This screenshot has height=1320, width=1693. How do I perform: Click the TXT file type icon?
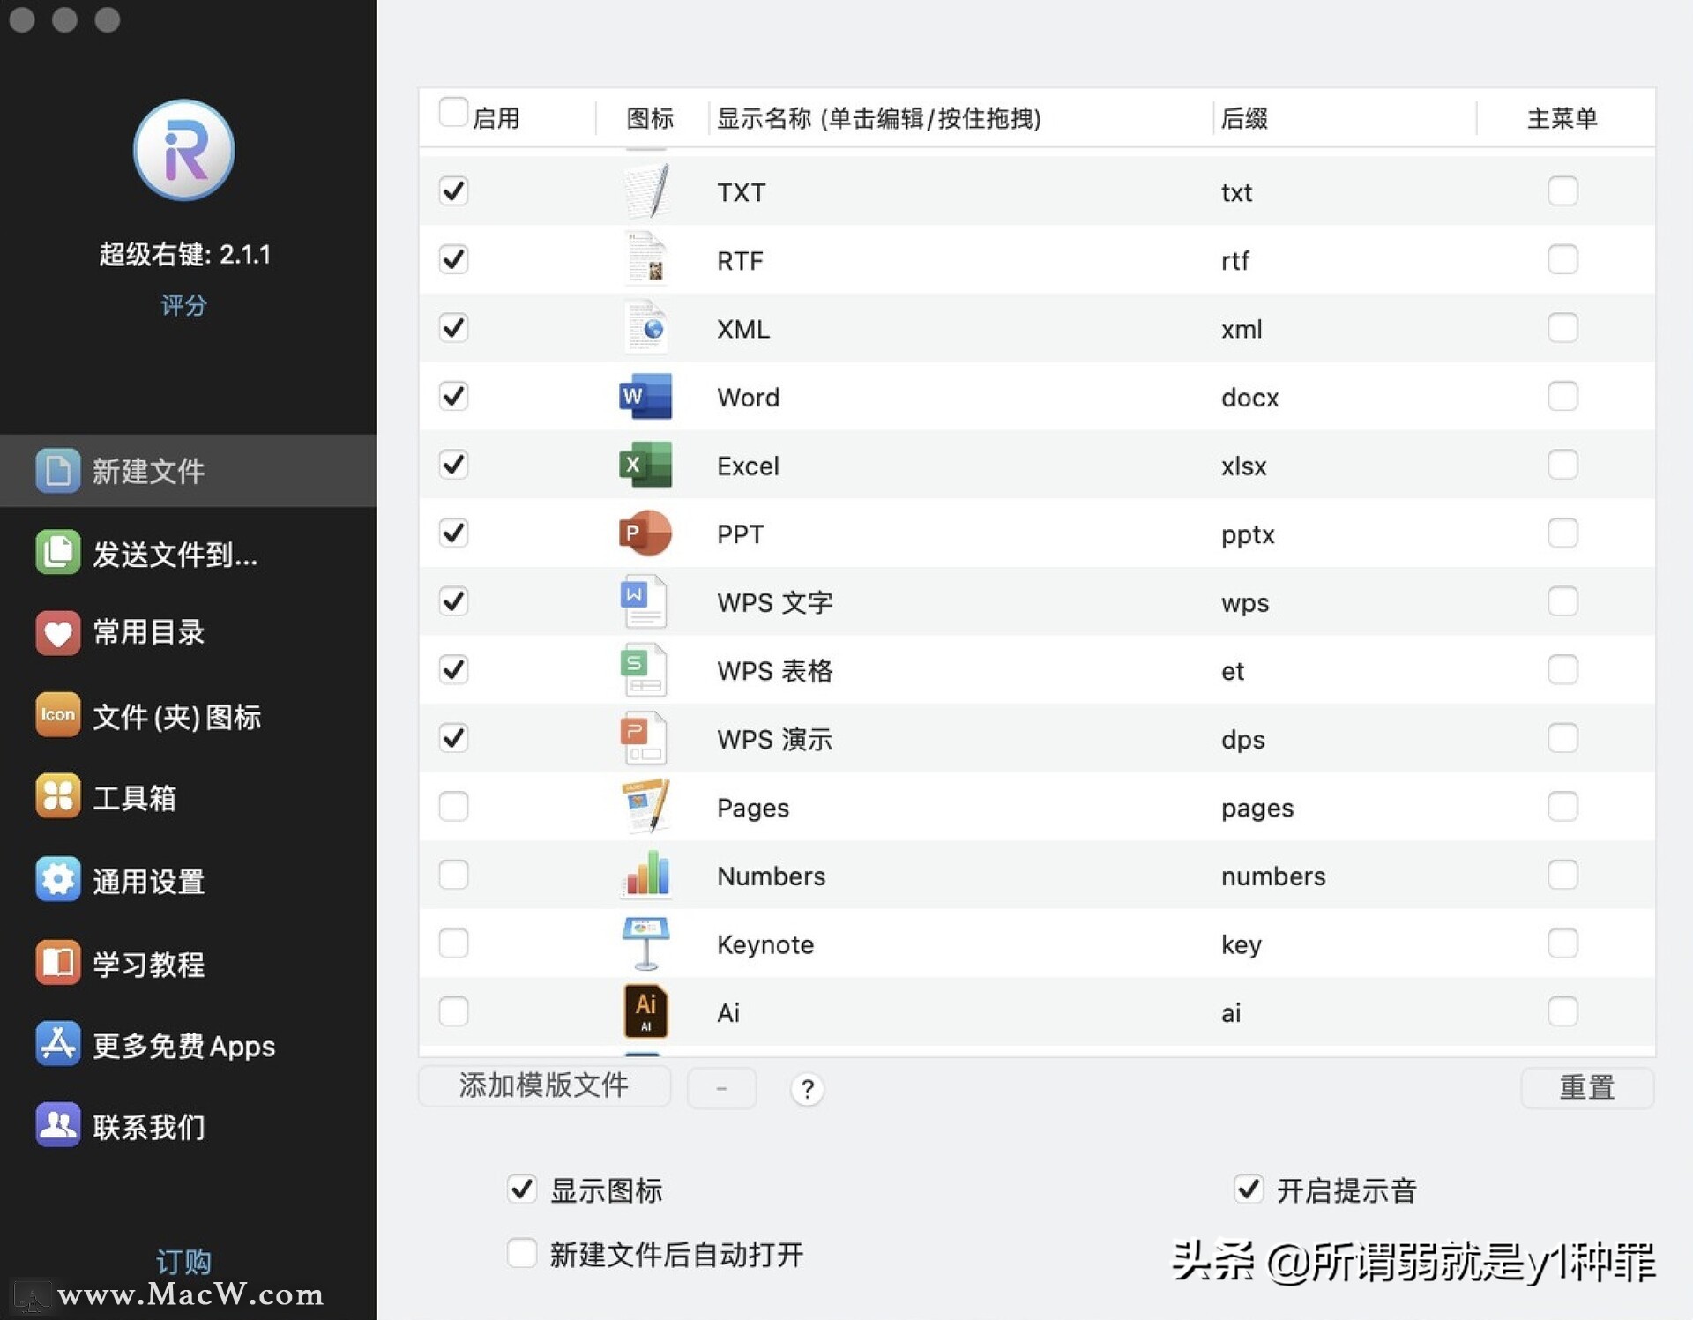(x=646, y=190)
